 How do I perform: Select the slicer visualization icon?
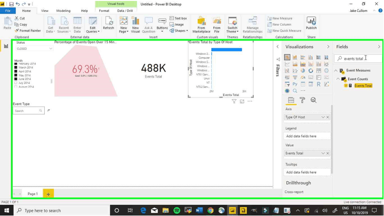coord(287,84)
